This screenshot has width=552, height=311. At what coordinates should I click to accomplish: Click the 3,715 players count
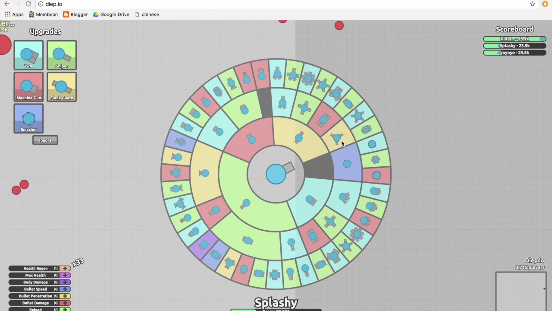[530, 267]
